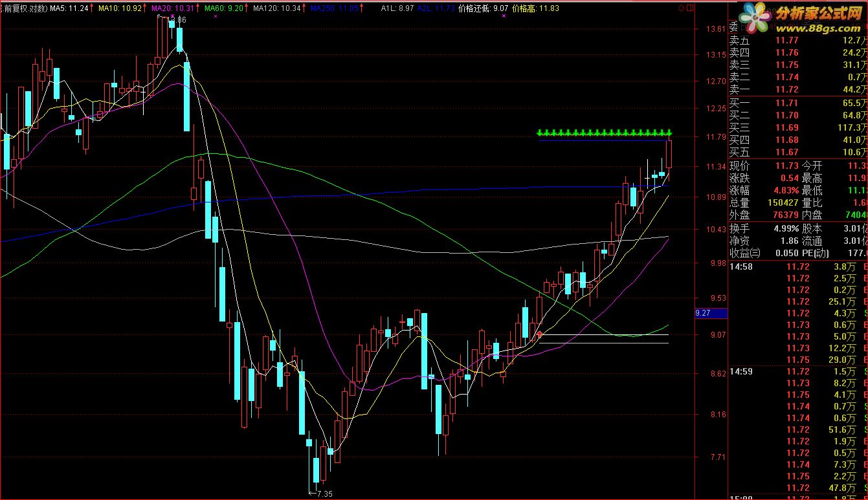
Task: Click the 10.43 price axis label
Action: tap(716, 230)
